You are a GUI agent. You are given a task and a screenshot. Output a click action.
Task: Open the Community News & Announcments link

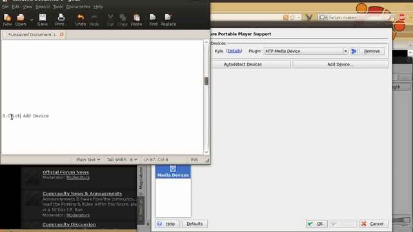click(x=82, y=193)
